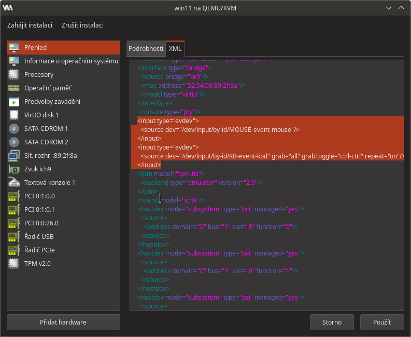This screenshot has width=411, height=337.
Task: Click Zahájit instalaci
Action: 30,25
